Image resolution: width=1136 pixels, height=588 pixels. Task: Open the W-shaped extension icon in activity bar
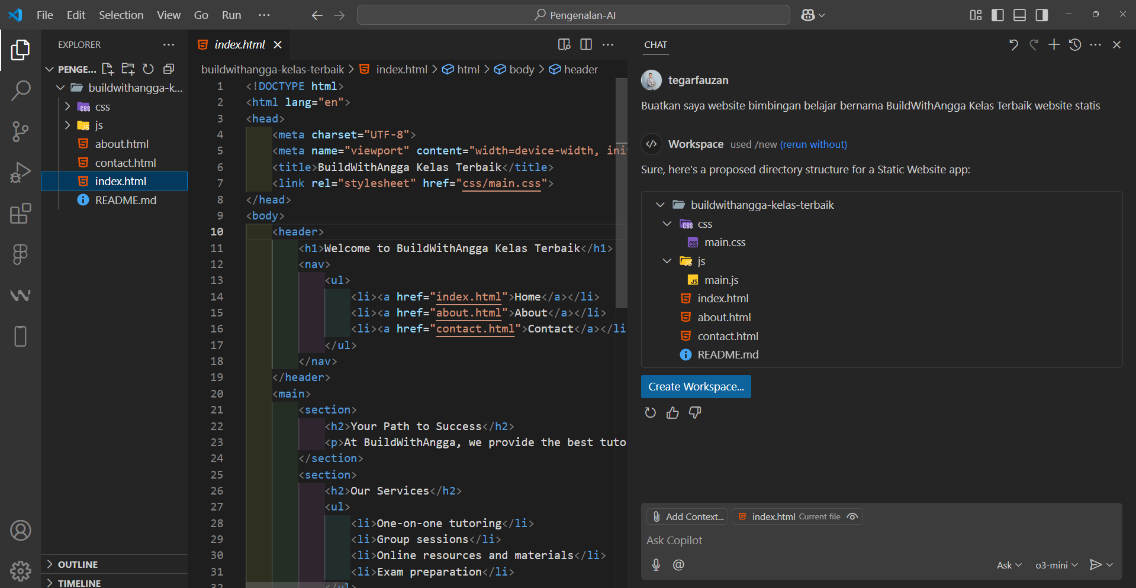click(x=20, y=295)
